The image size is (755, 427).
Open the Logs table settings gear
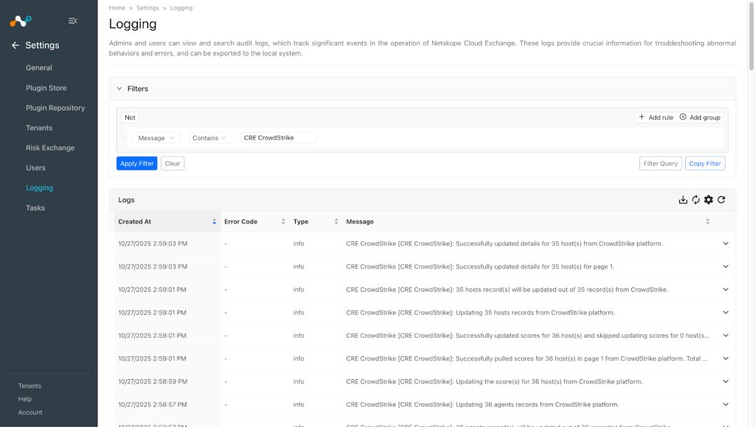tap(709, 200)
